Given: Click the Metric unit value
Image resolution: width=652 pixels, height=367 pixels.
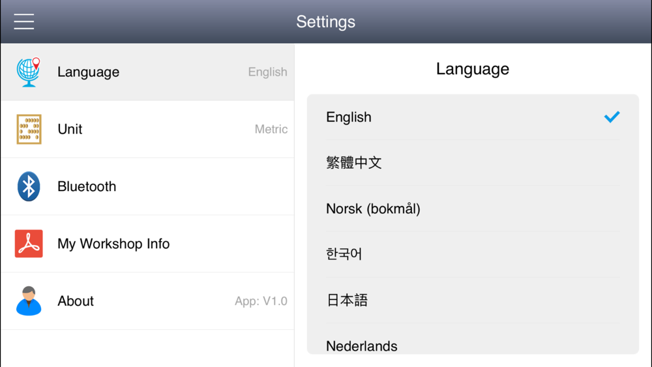Looking at the screenshot, I should point(271,129).
